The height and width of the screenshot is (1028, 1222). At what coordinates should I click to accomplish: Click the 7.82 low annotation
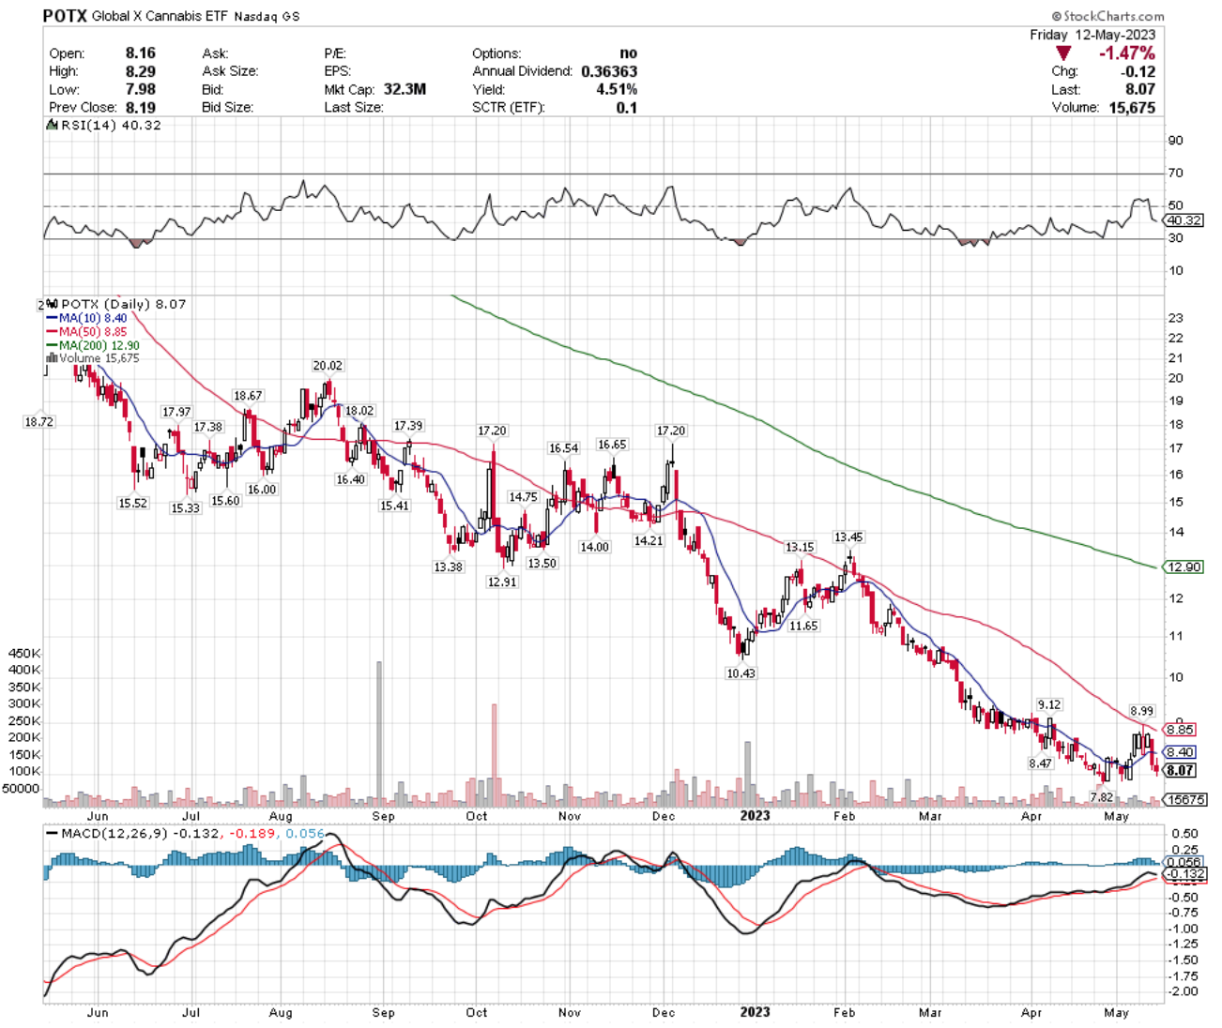[1101, 797]
